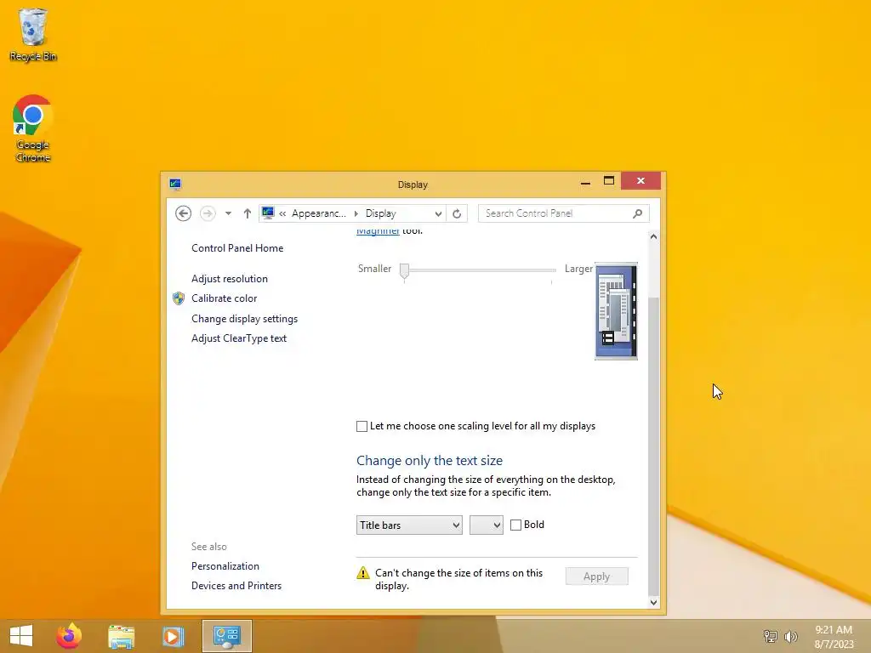The width and height of the screenshot is (871, 653).
Task: Click the vertical scrollbar thumb
Action: [x=653, y=447]
